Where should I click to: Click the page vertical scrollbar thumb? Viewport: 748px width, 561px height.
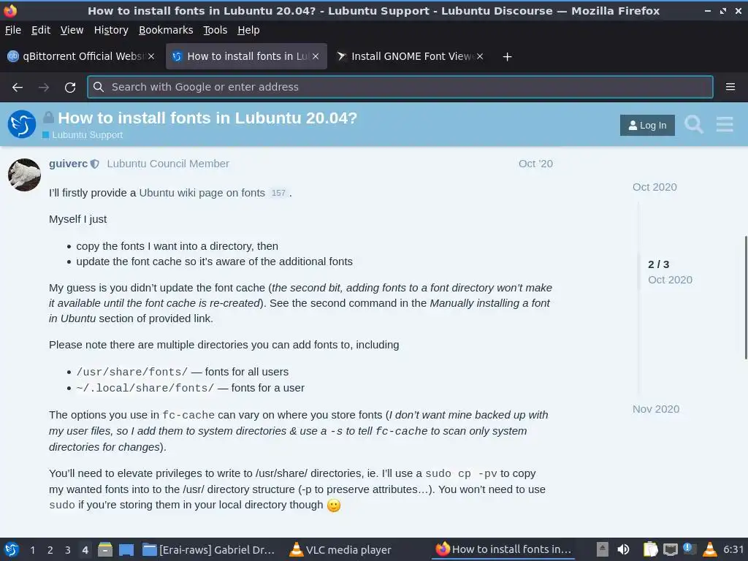pyautogui.click(x=746, y=297)
